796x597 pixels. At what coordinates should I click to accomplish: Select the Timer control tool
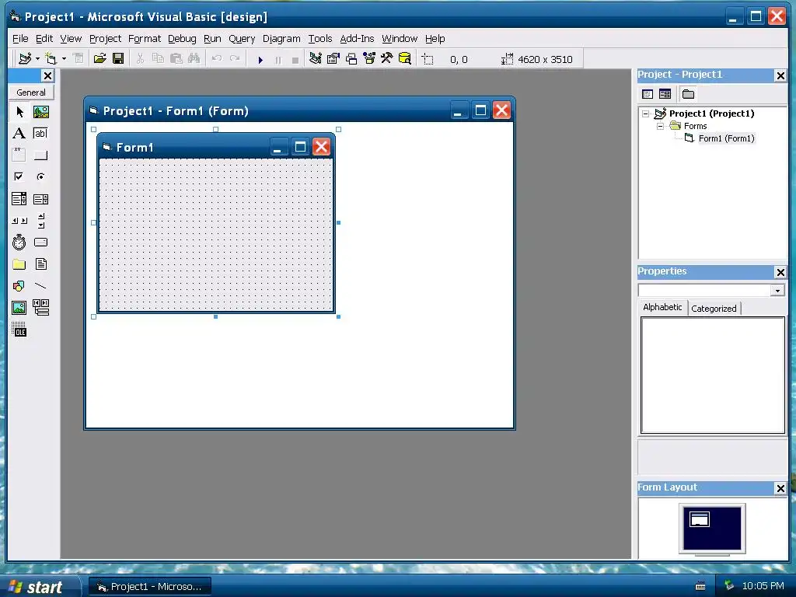(x=19, y=243)
